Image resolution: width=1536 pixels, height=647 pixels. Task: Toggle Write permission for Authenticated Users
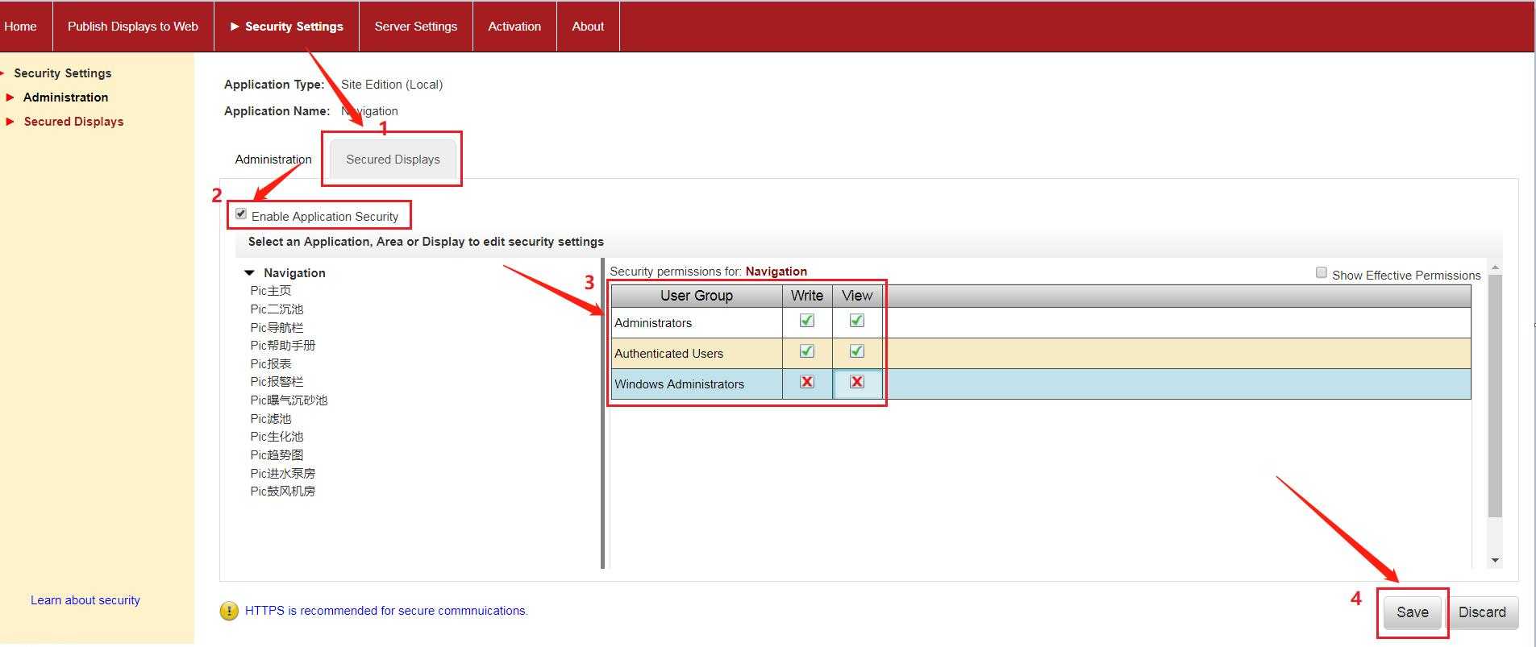[806, 351]
